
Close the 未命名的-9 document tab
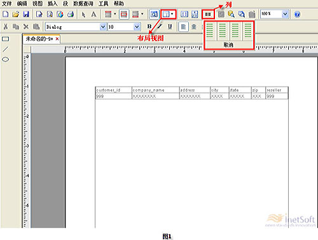tap(57, 39)
